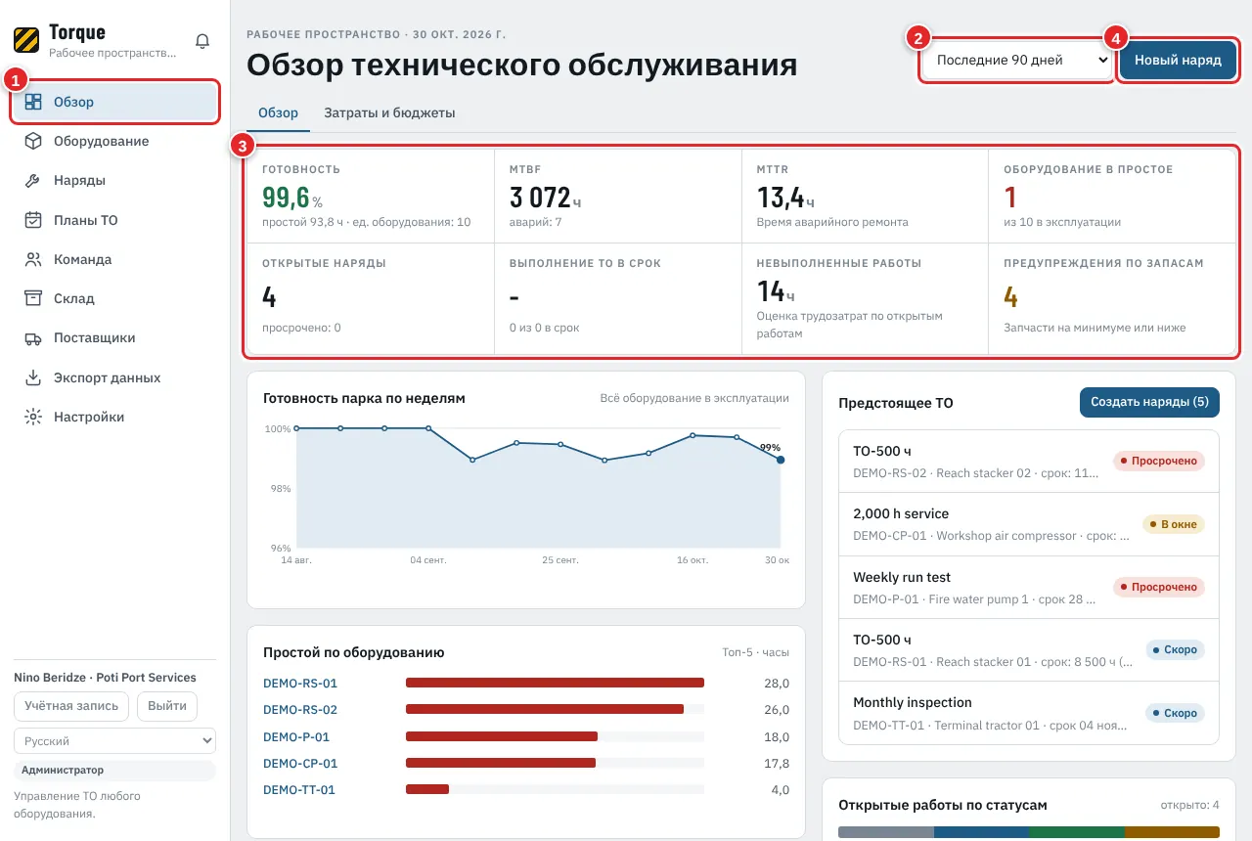
Task: Click the Экспорт данных download icon
Action: coord(33,377)
